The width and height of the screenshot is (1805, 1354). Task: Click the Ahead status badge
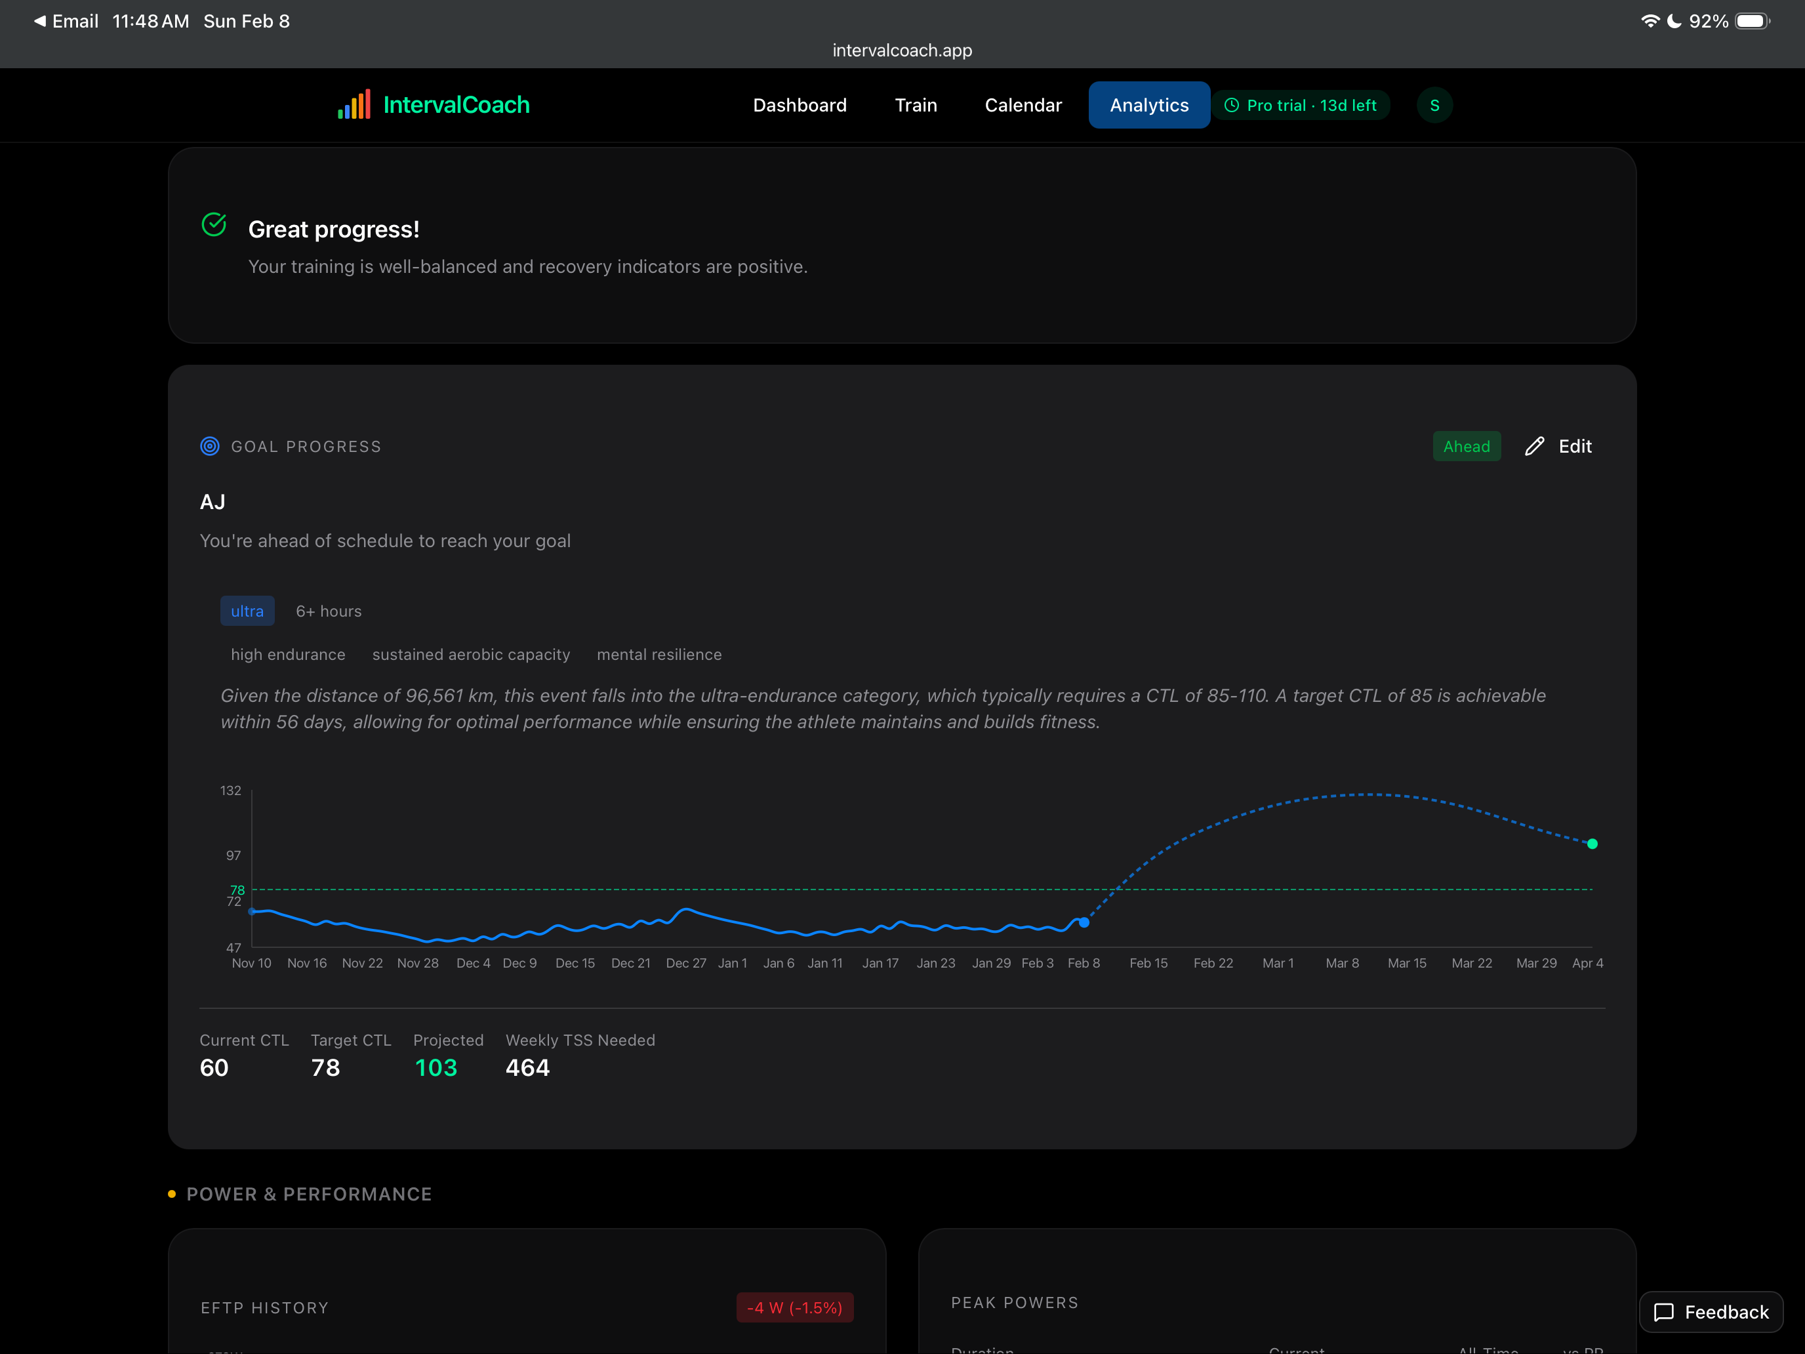(1465, 447)
